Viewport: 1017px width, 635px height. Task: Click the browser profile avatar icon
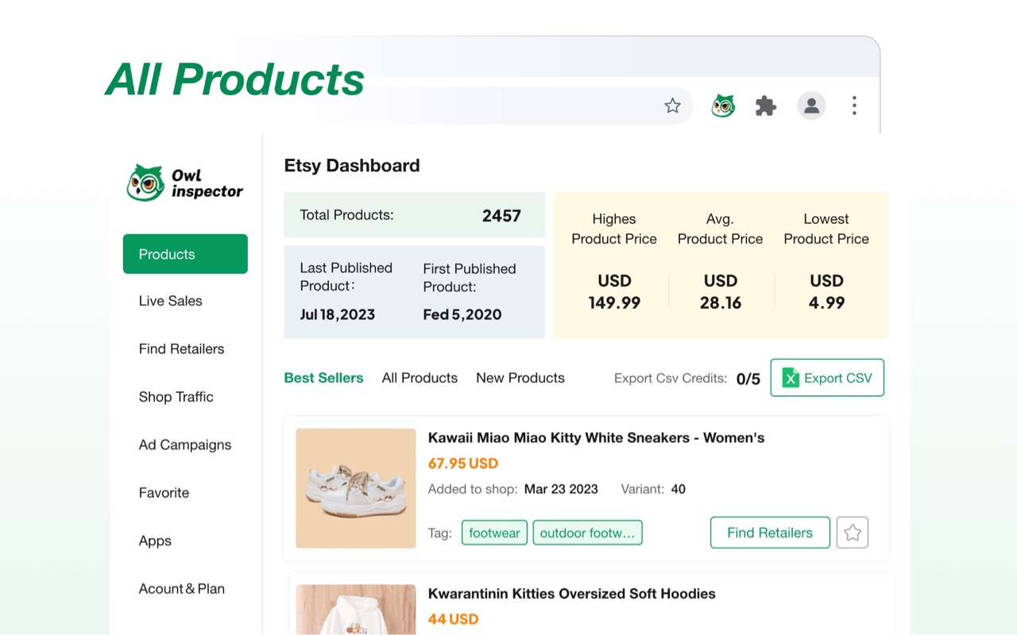tap(811, 106)
